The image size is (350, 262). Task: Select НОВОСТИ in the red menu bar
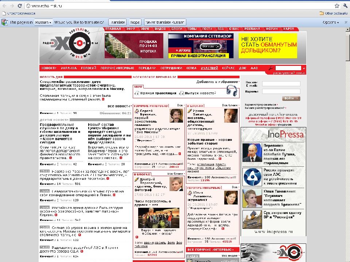click(x=48, y=68)
